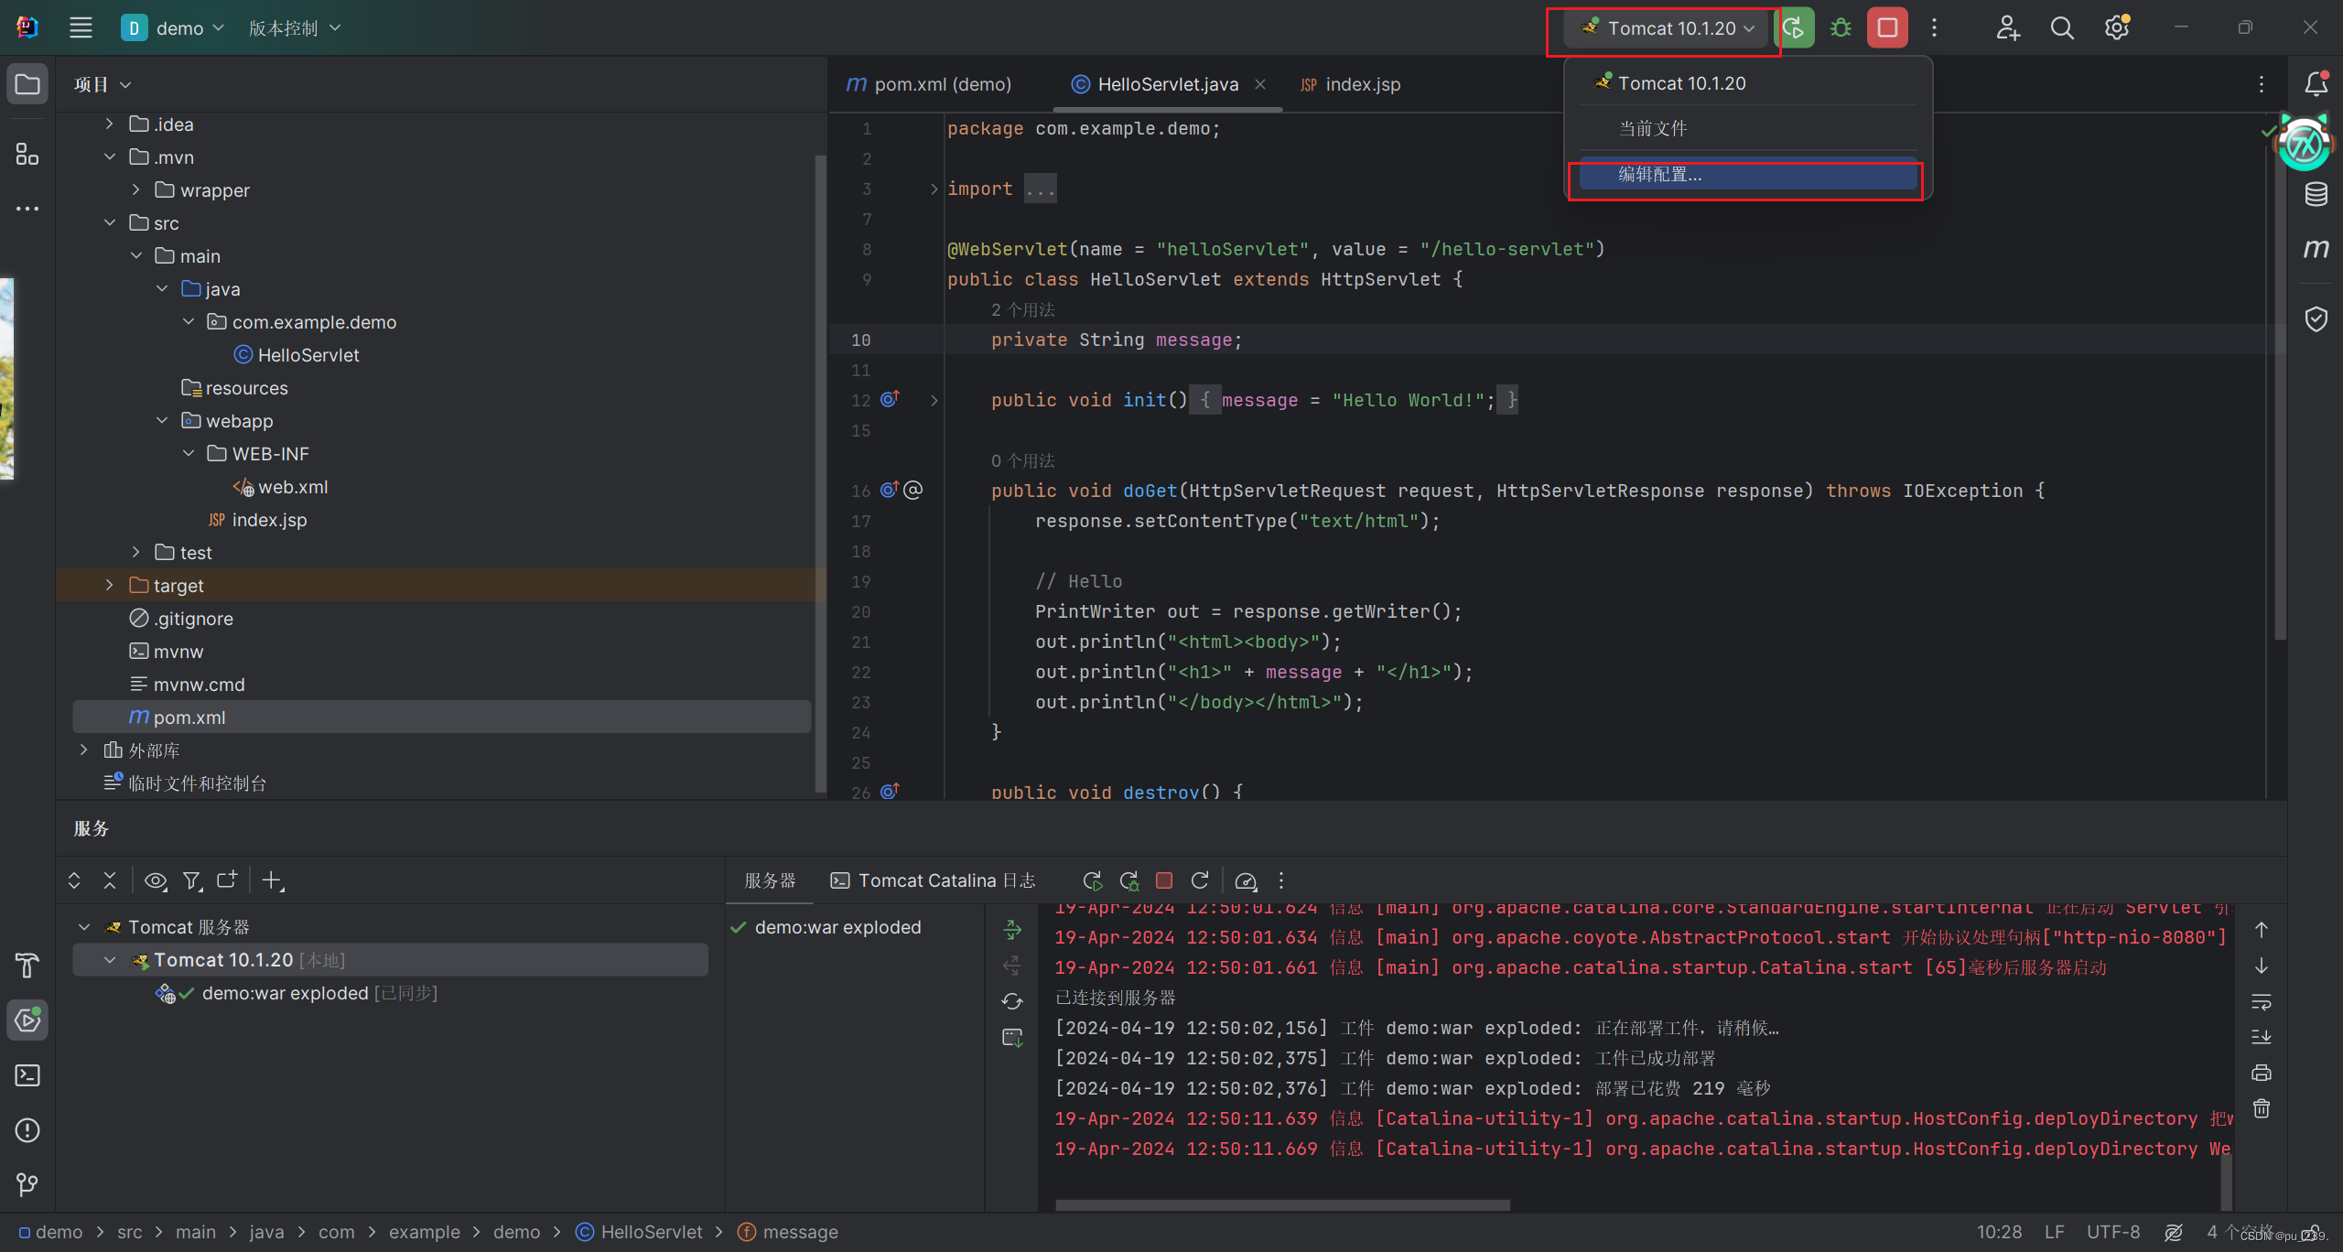Viewport: 2343px width, 1252px height.
Task: Switch to the index.jsp editor tab
Action: (x=1363, y=83)
